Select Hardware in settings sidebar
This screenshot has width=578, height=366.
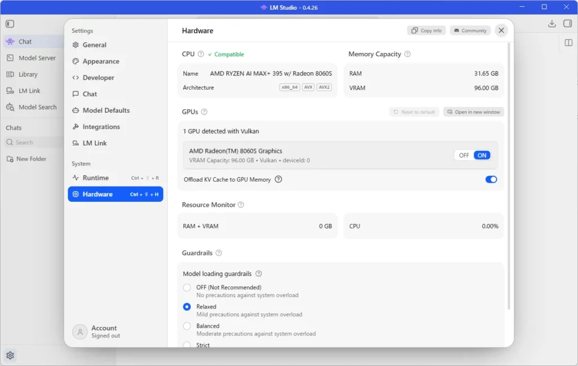coord(115,194)
